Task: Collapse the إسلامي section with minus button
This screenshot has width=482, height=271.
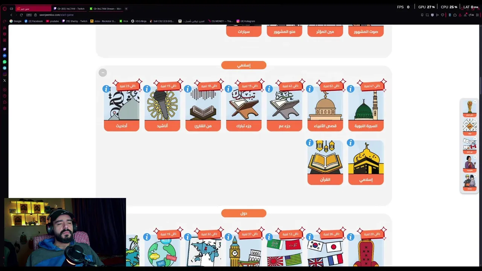Action: click(103, 73)
